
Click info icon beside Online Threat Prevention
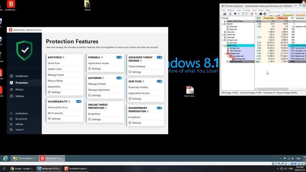(x=106, y=108)
